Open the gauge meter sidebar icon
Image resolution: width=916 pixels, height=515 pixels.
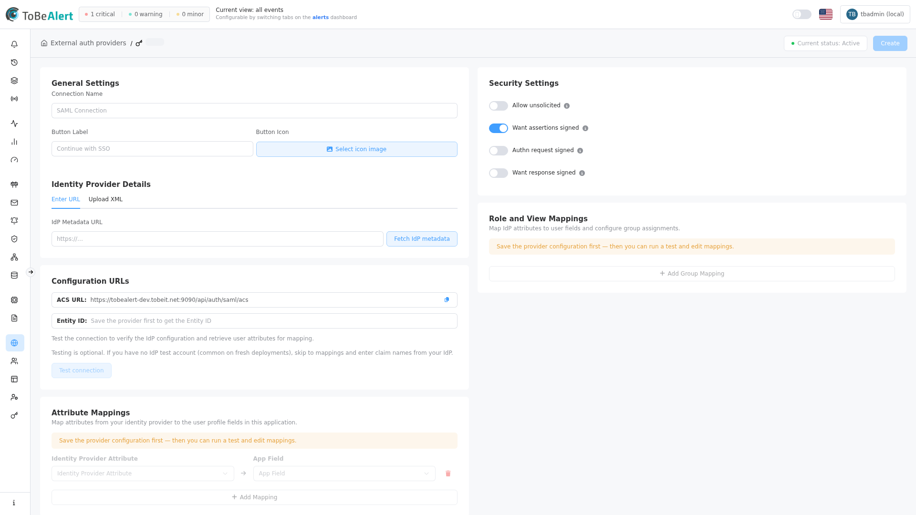click(x=14, y=160)
